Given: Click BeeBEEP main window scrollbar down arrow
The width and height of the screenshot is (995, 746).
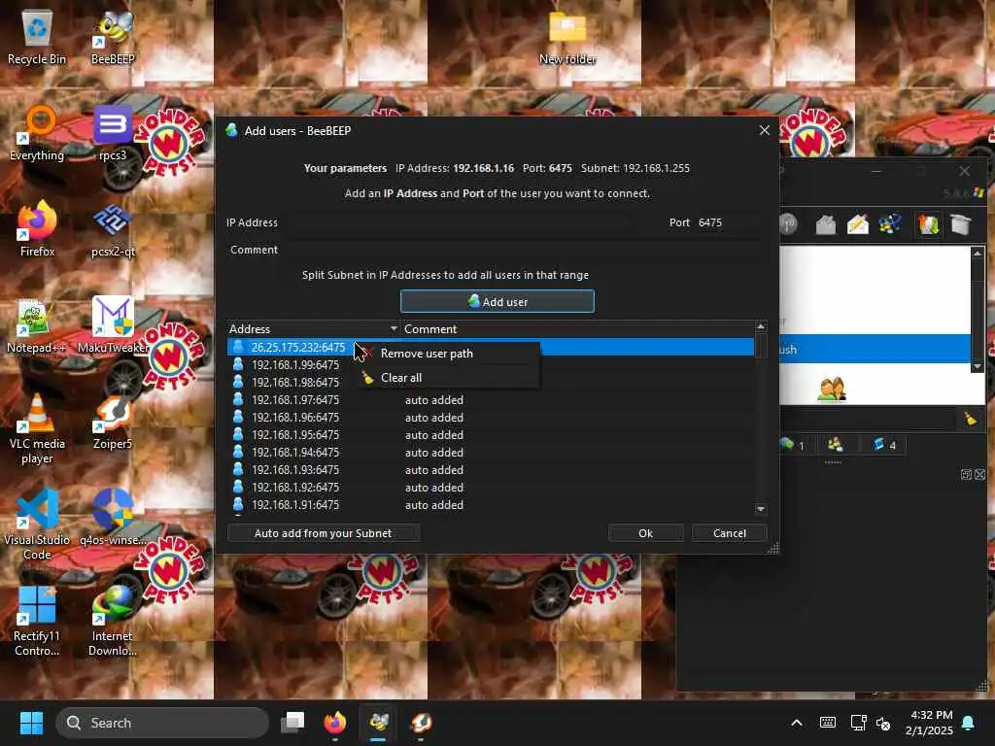Looking at the screenshot, I should [x=978, y=366].
